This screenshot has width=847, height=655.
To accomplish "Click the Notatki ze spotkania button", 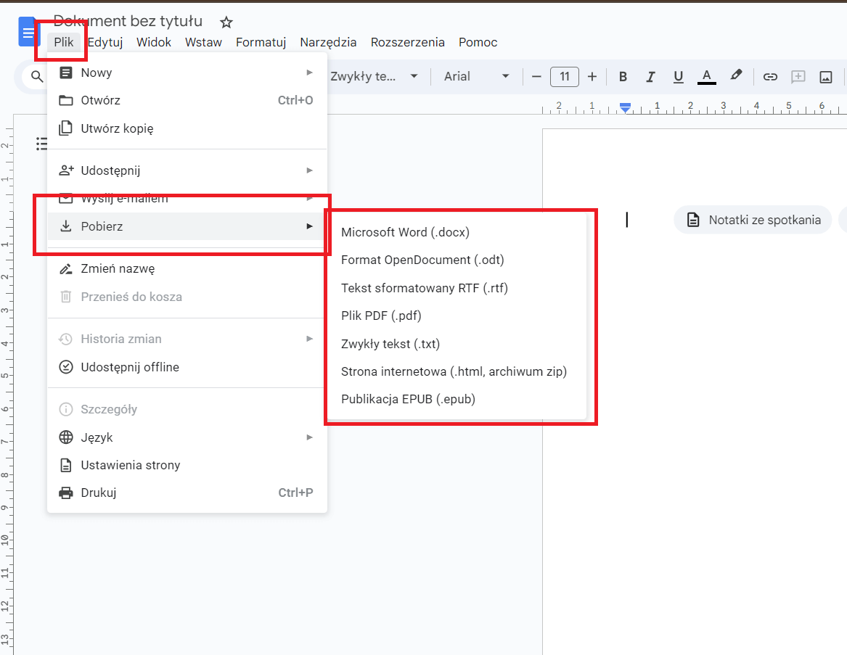I will (752, 219).
